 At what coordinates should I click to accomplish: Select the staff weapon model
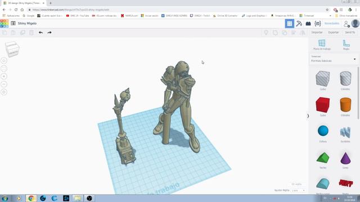(x=124, y=127)
